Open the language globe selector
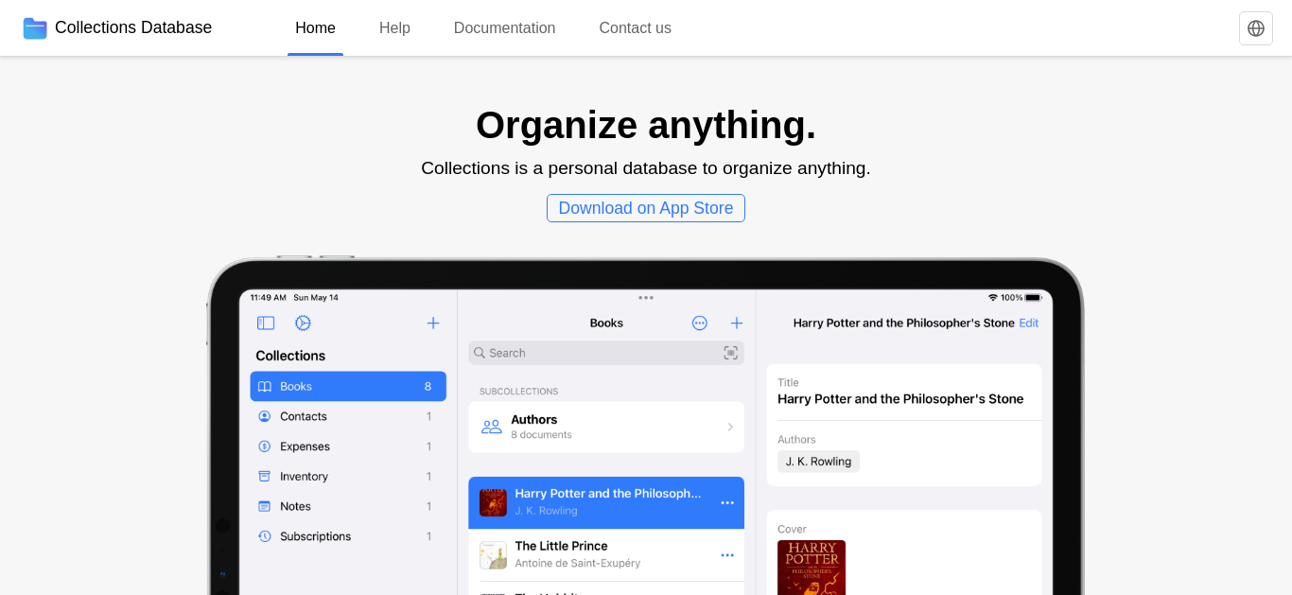 click(x=1256, y=28)
